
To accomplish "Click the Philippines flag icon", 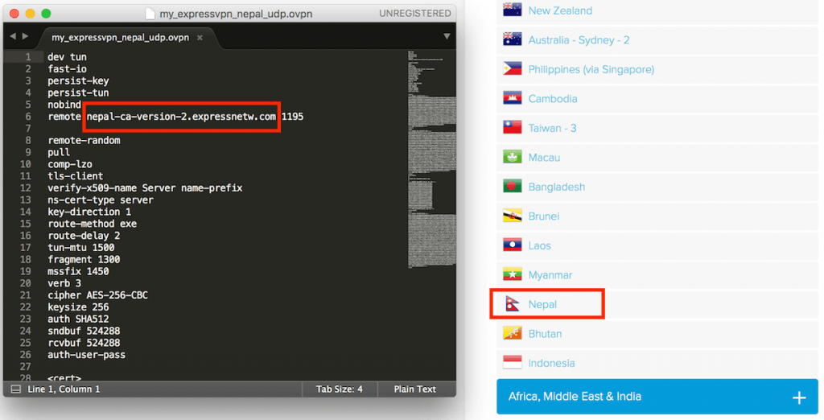I will point(512,69).
